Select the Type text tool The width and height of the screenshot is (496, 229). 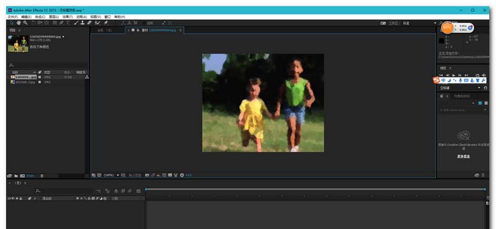pos(68,23)
